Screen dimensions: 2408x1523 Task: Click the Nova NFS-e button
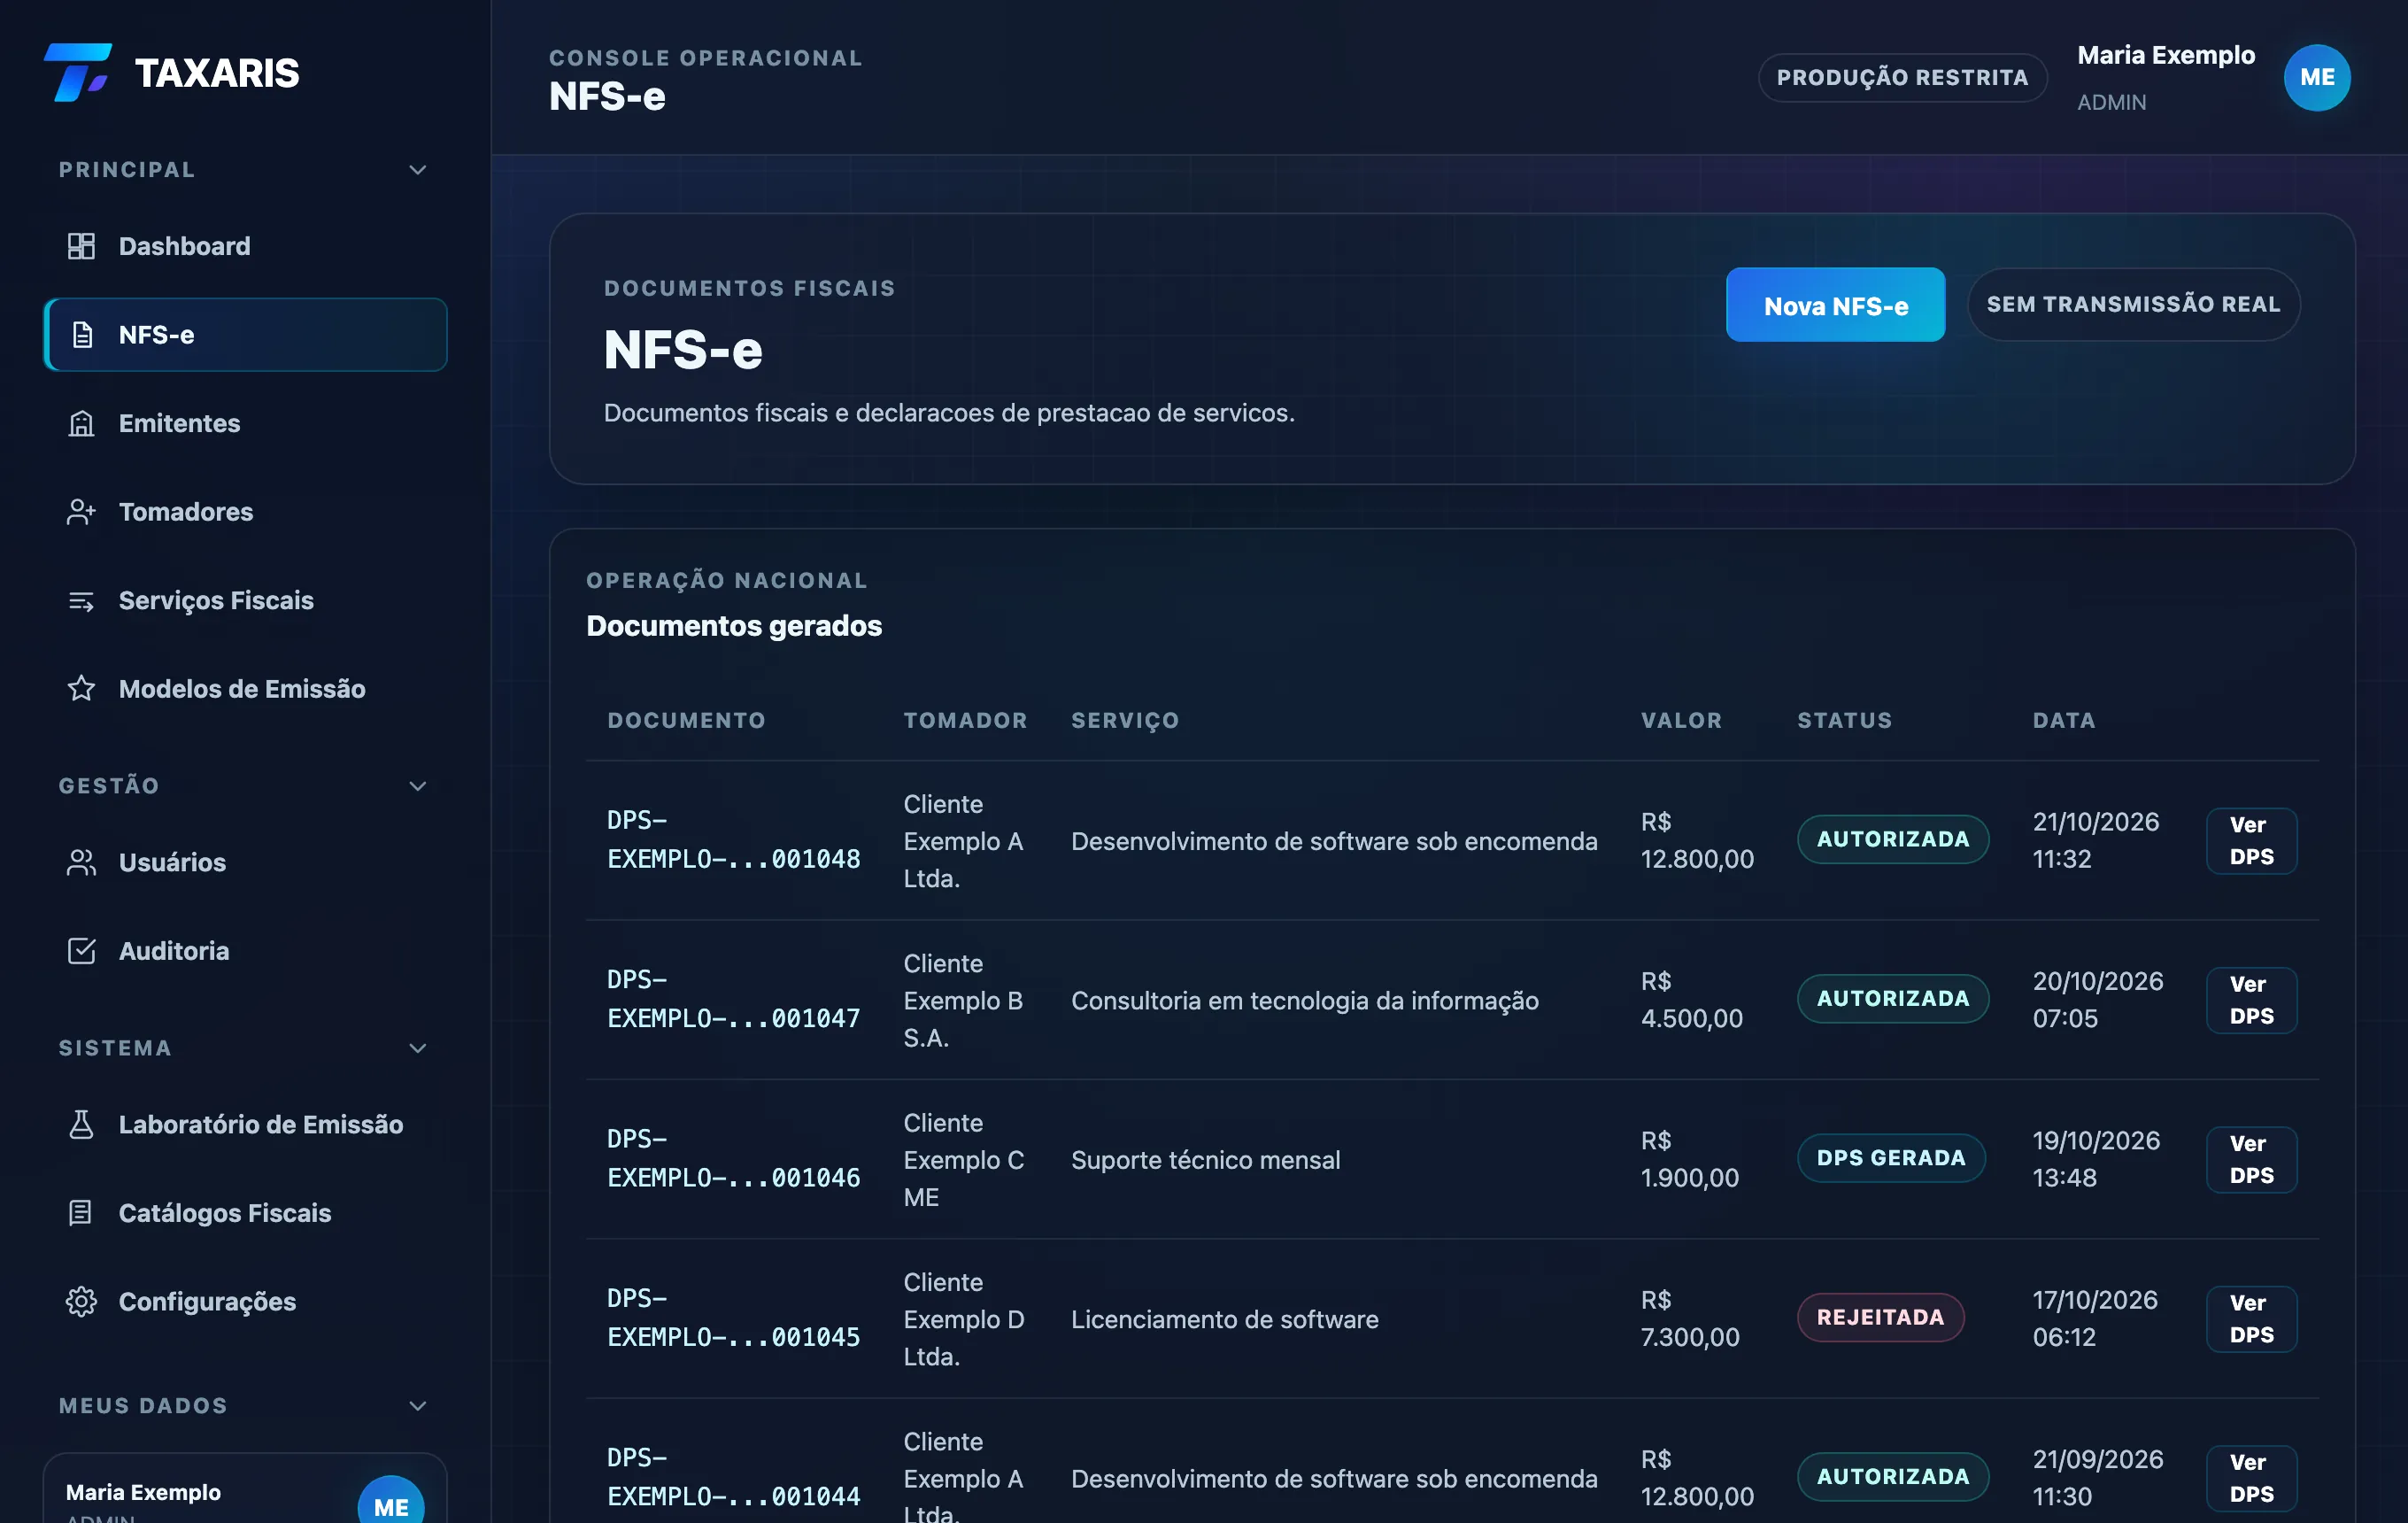tap(1835, 305)
